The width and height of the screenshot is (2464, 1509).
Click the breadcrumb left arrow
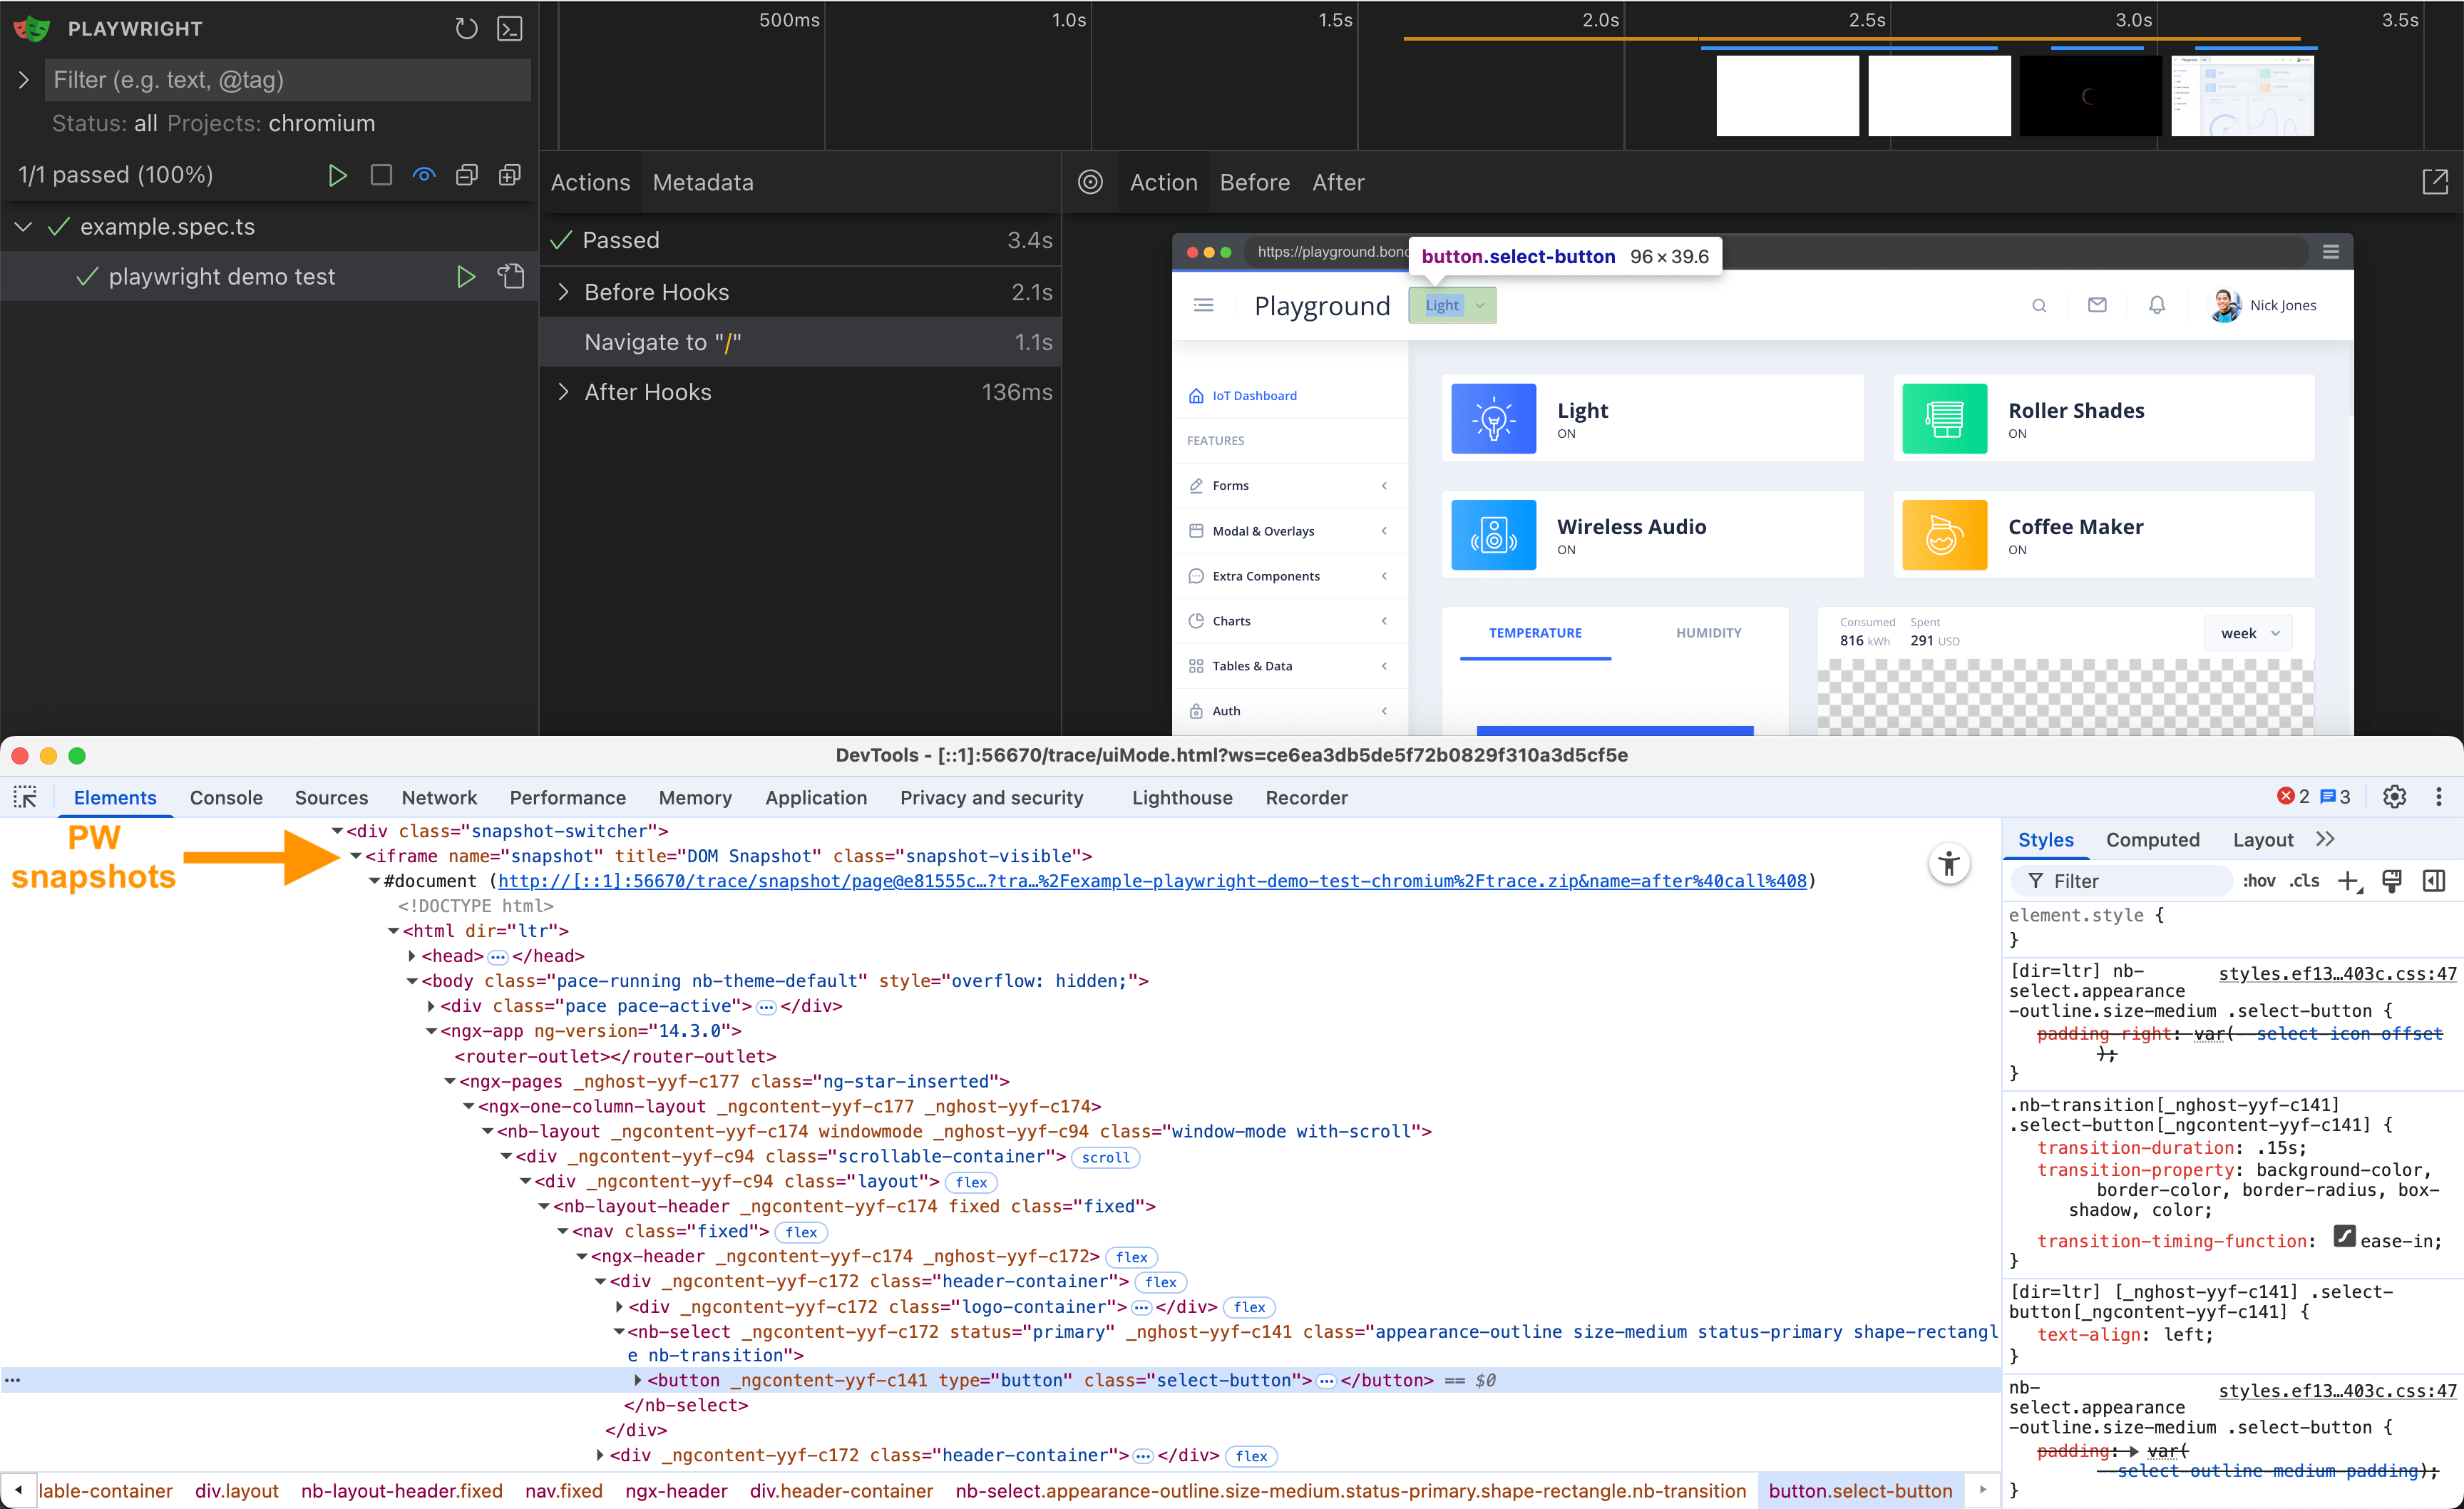(18, 1490)
